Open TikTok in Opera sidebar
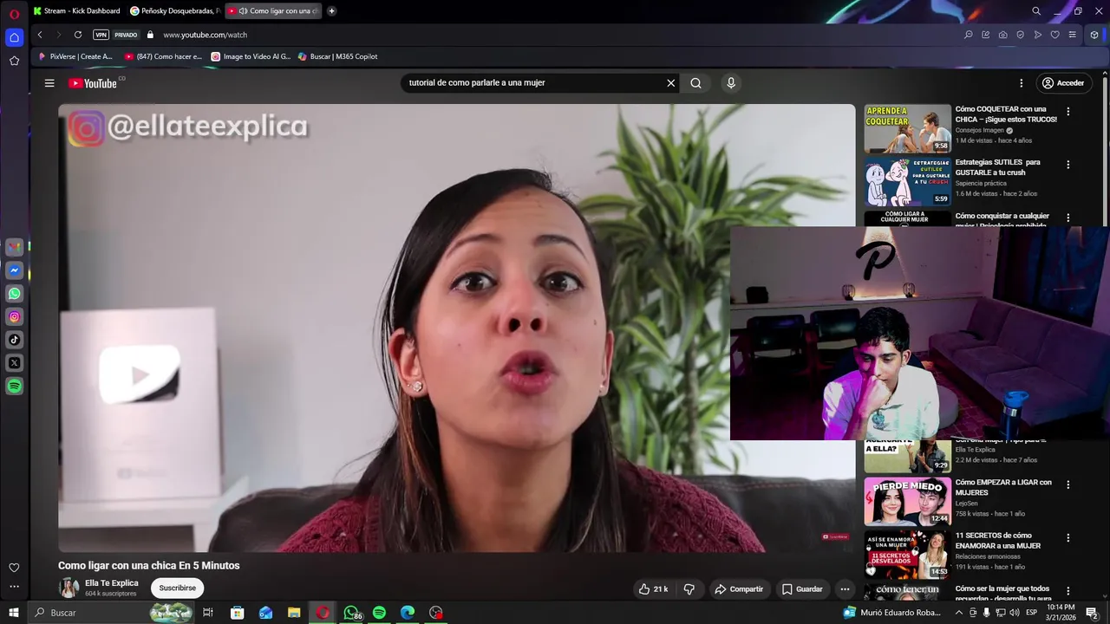The height and width of the screenshot is (624, 1110). 14,341
